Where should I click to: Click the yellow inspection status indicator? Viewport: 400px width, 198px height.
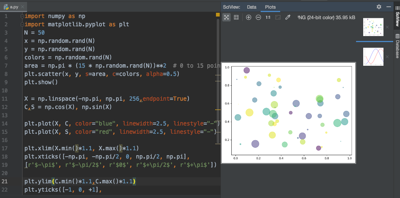point(218,15)
